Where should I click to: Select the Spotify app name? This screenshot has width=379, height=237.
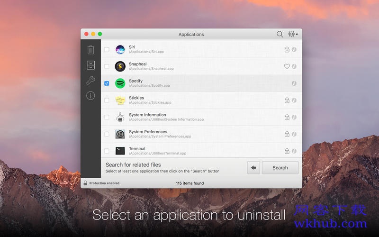136,81
